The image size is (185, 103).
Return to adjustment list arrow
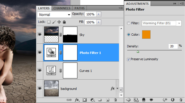tap(128, 100)
